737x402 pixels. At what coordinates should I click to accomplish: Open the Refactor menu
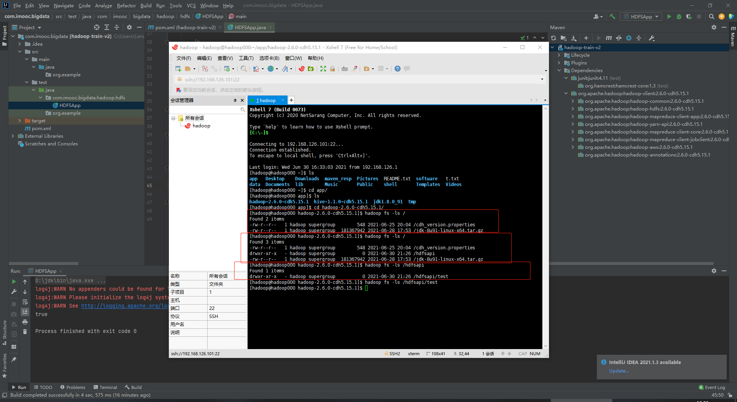tap(126, 5)
